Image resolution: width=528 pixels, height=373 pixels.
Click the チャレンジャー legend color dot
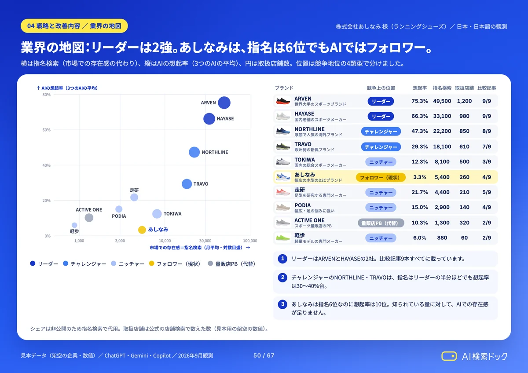pyautogui.click(x=66, y=263)
